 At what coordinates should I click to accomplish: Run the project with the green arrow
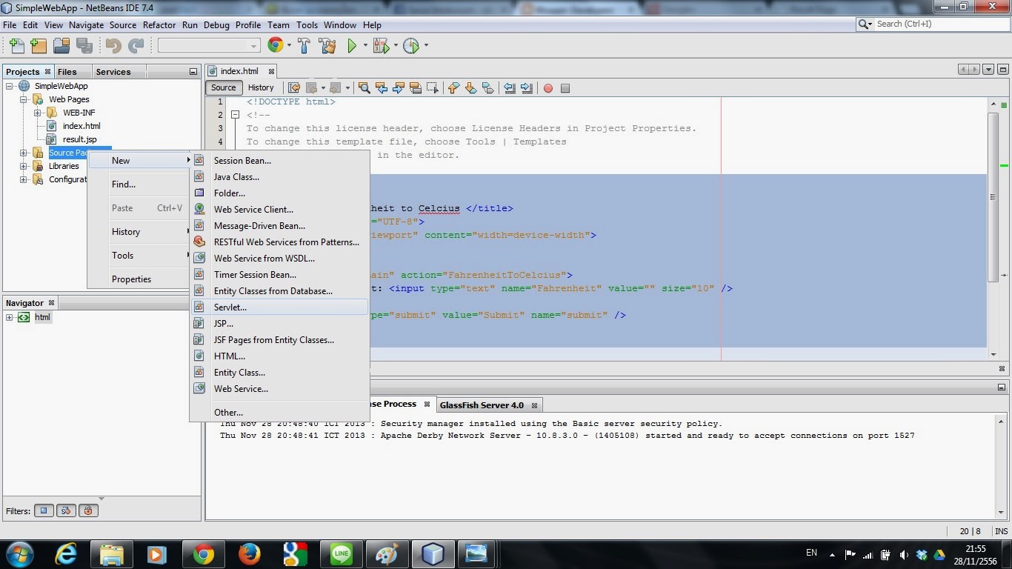coord(350,45)
